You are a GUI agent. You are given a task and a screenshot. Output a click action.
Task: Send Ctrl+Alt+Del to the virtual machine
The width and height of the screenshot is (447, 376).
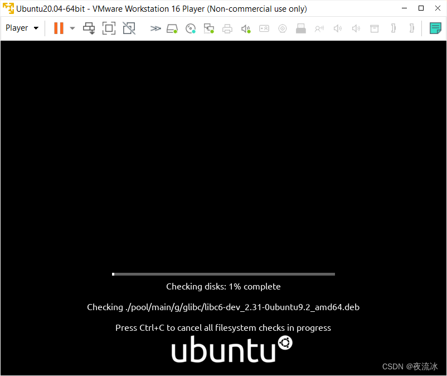(x=89, y=28)
